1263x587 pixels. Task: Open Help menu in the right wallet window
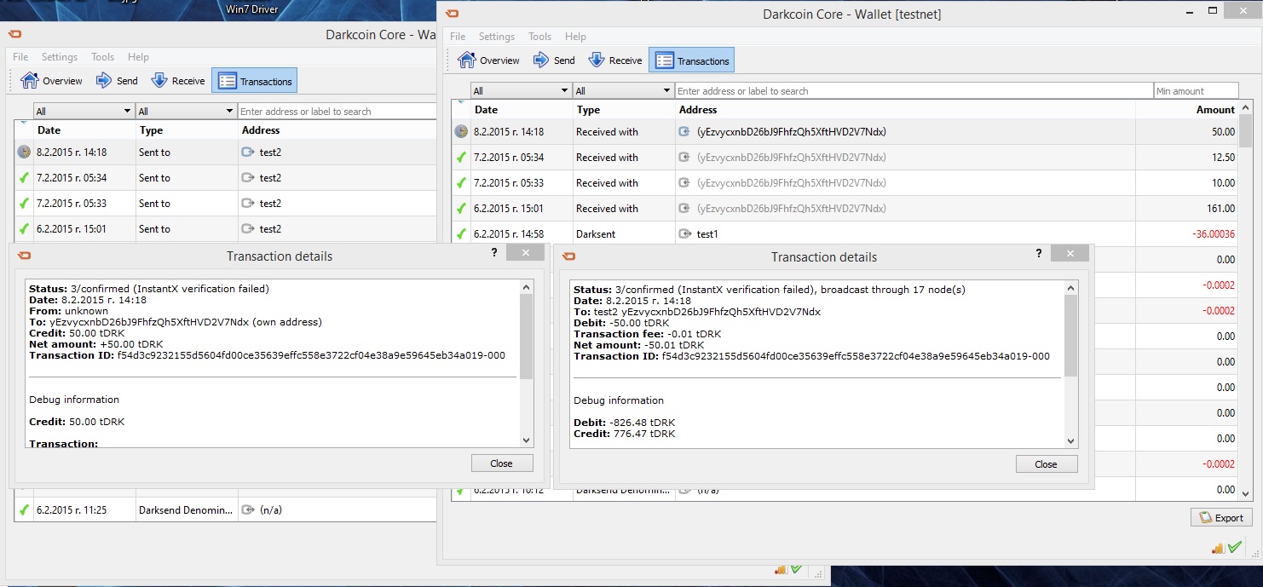tap(575, 37)
